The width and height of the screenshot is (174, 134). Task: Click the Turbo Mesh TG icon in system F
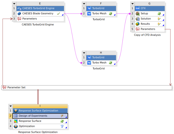89,14
